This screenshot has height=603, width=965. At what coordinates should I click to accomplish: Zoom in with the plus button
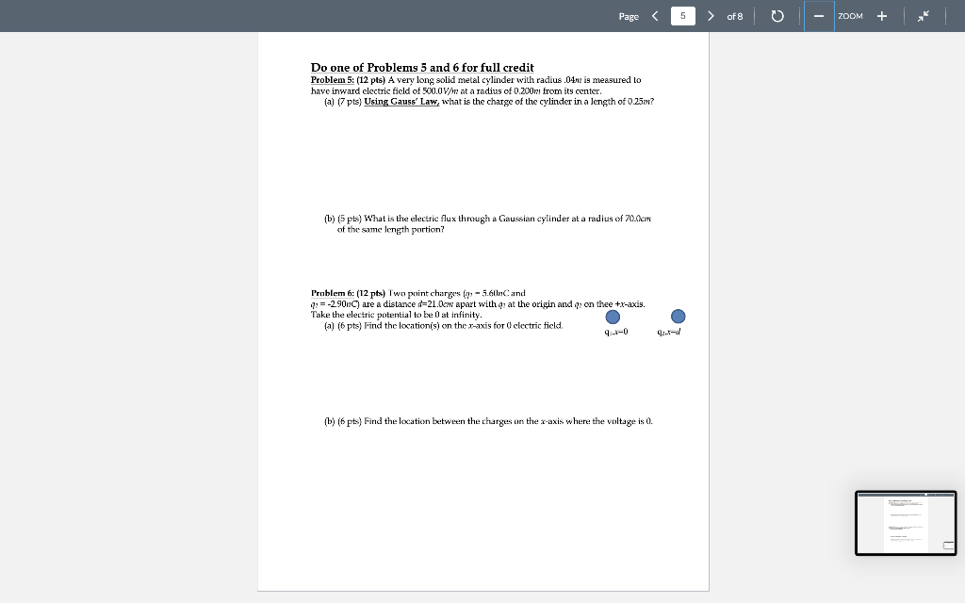coord(882,16)
